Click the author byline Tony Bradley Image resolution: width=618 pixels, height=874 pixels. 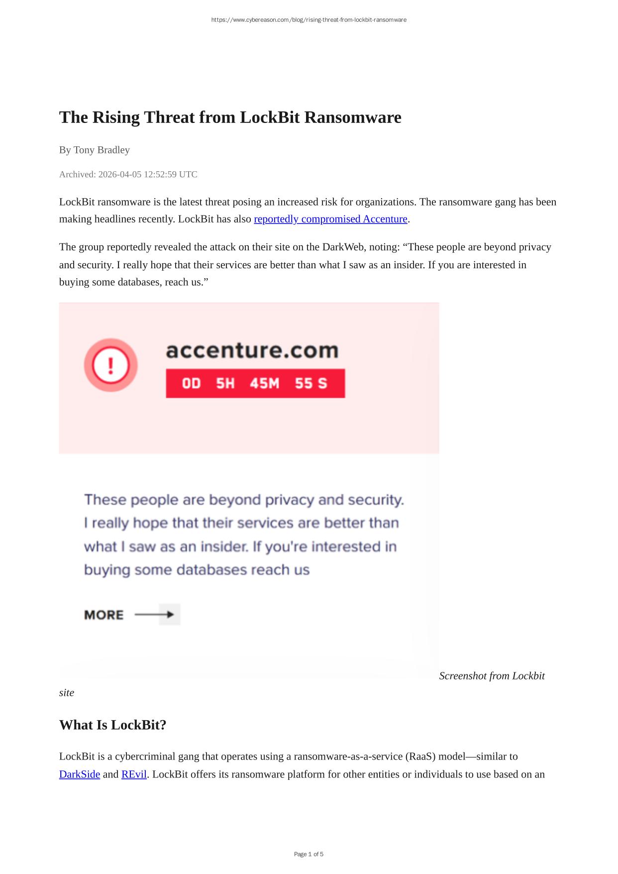(94, 150)
